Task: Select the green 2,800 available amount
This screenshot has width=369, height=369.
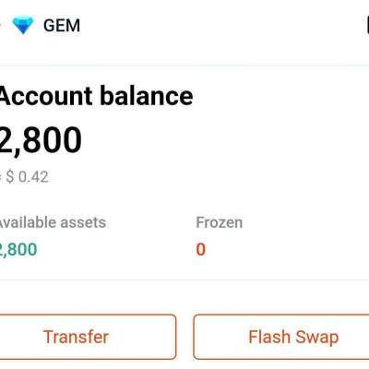Action: pos(18,249)
